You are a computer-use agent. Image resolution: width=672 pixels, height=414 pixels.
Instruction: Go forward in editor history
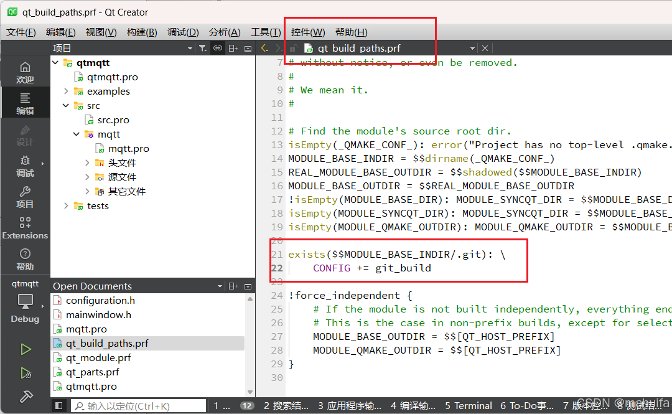pos(279,48)
